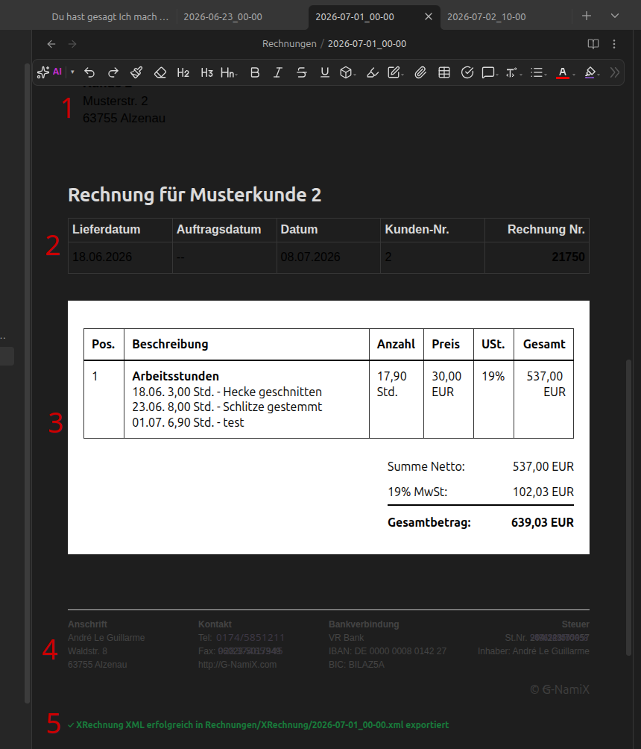This screenshot has width=641, height=749.
Task: Click the 18.06.2026 delivery date cell
Action: (x=120, y=257)
